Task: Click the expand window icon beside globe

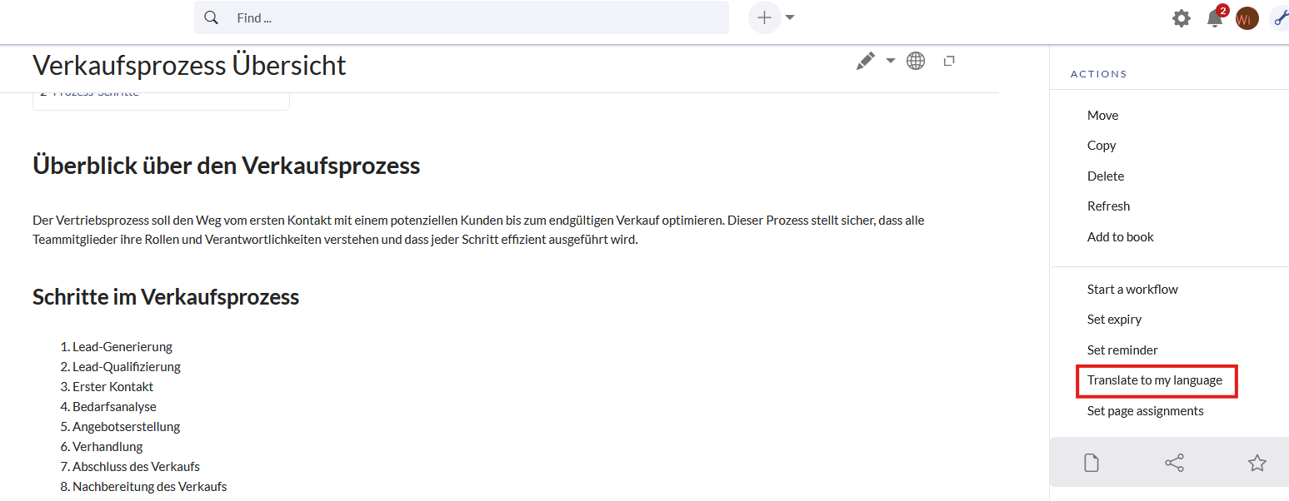Action: [948, 61]
